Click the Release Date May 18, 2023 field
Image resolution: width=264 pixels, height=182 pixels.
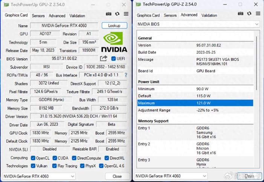pyautogui.click(x=43, y=50)
